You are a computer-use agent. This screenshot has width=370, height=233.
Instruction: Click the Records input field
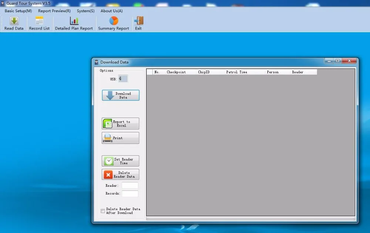click(130, 194)
